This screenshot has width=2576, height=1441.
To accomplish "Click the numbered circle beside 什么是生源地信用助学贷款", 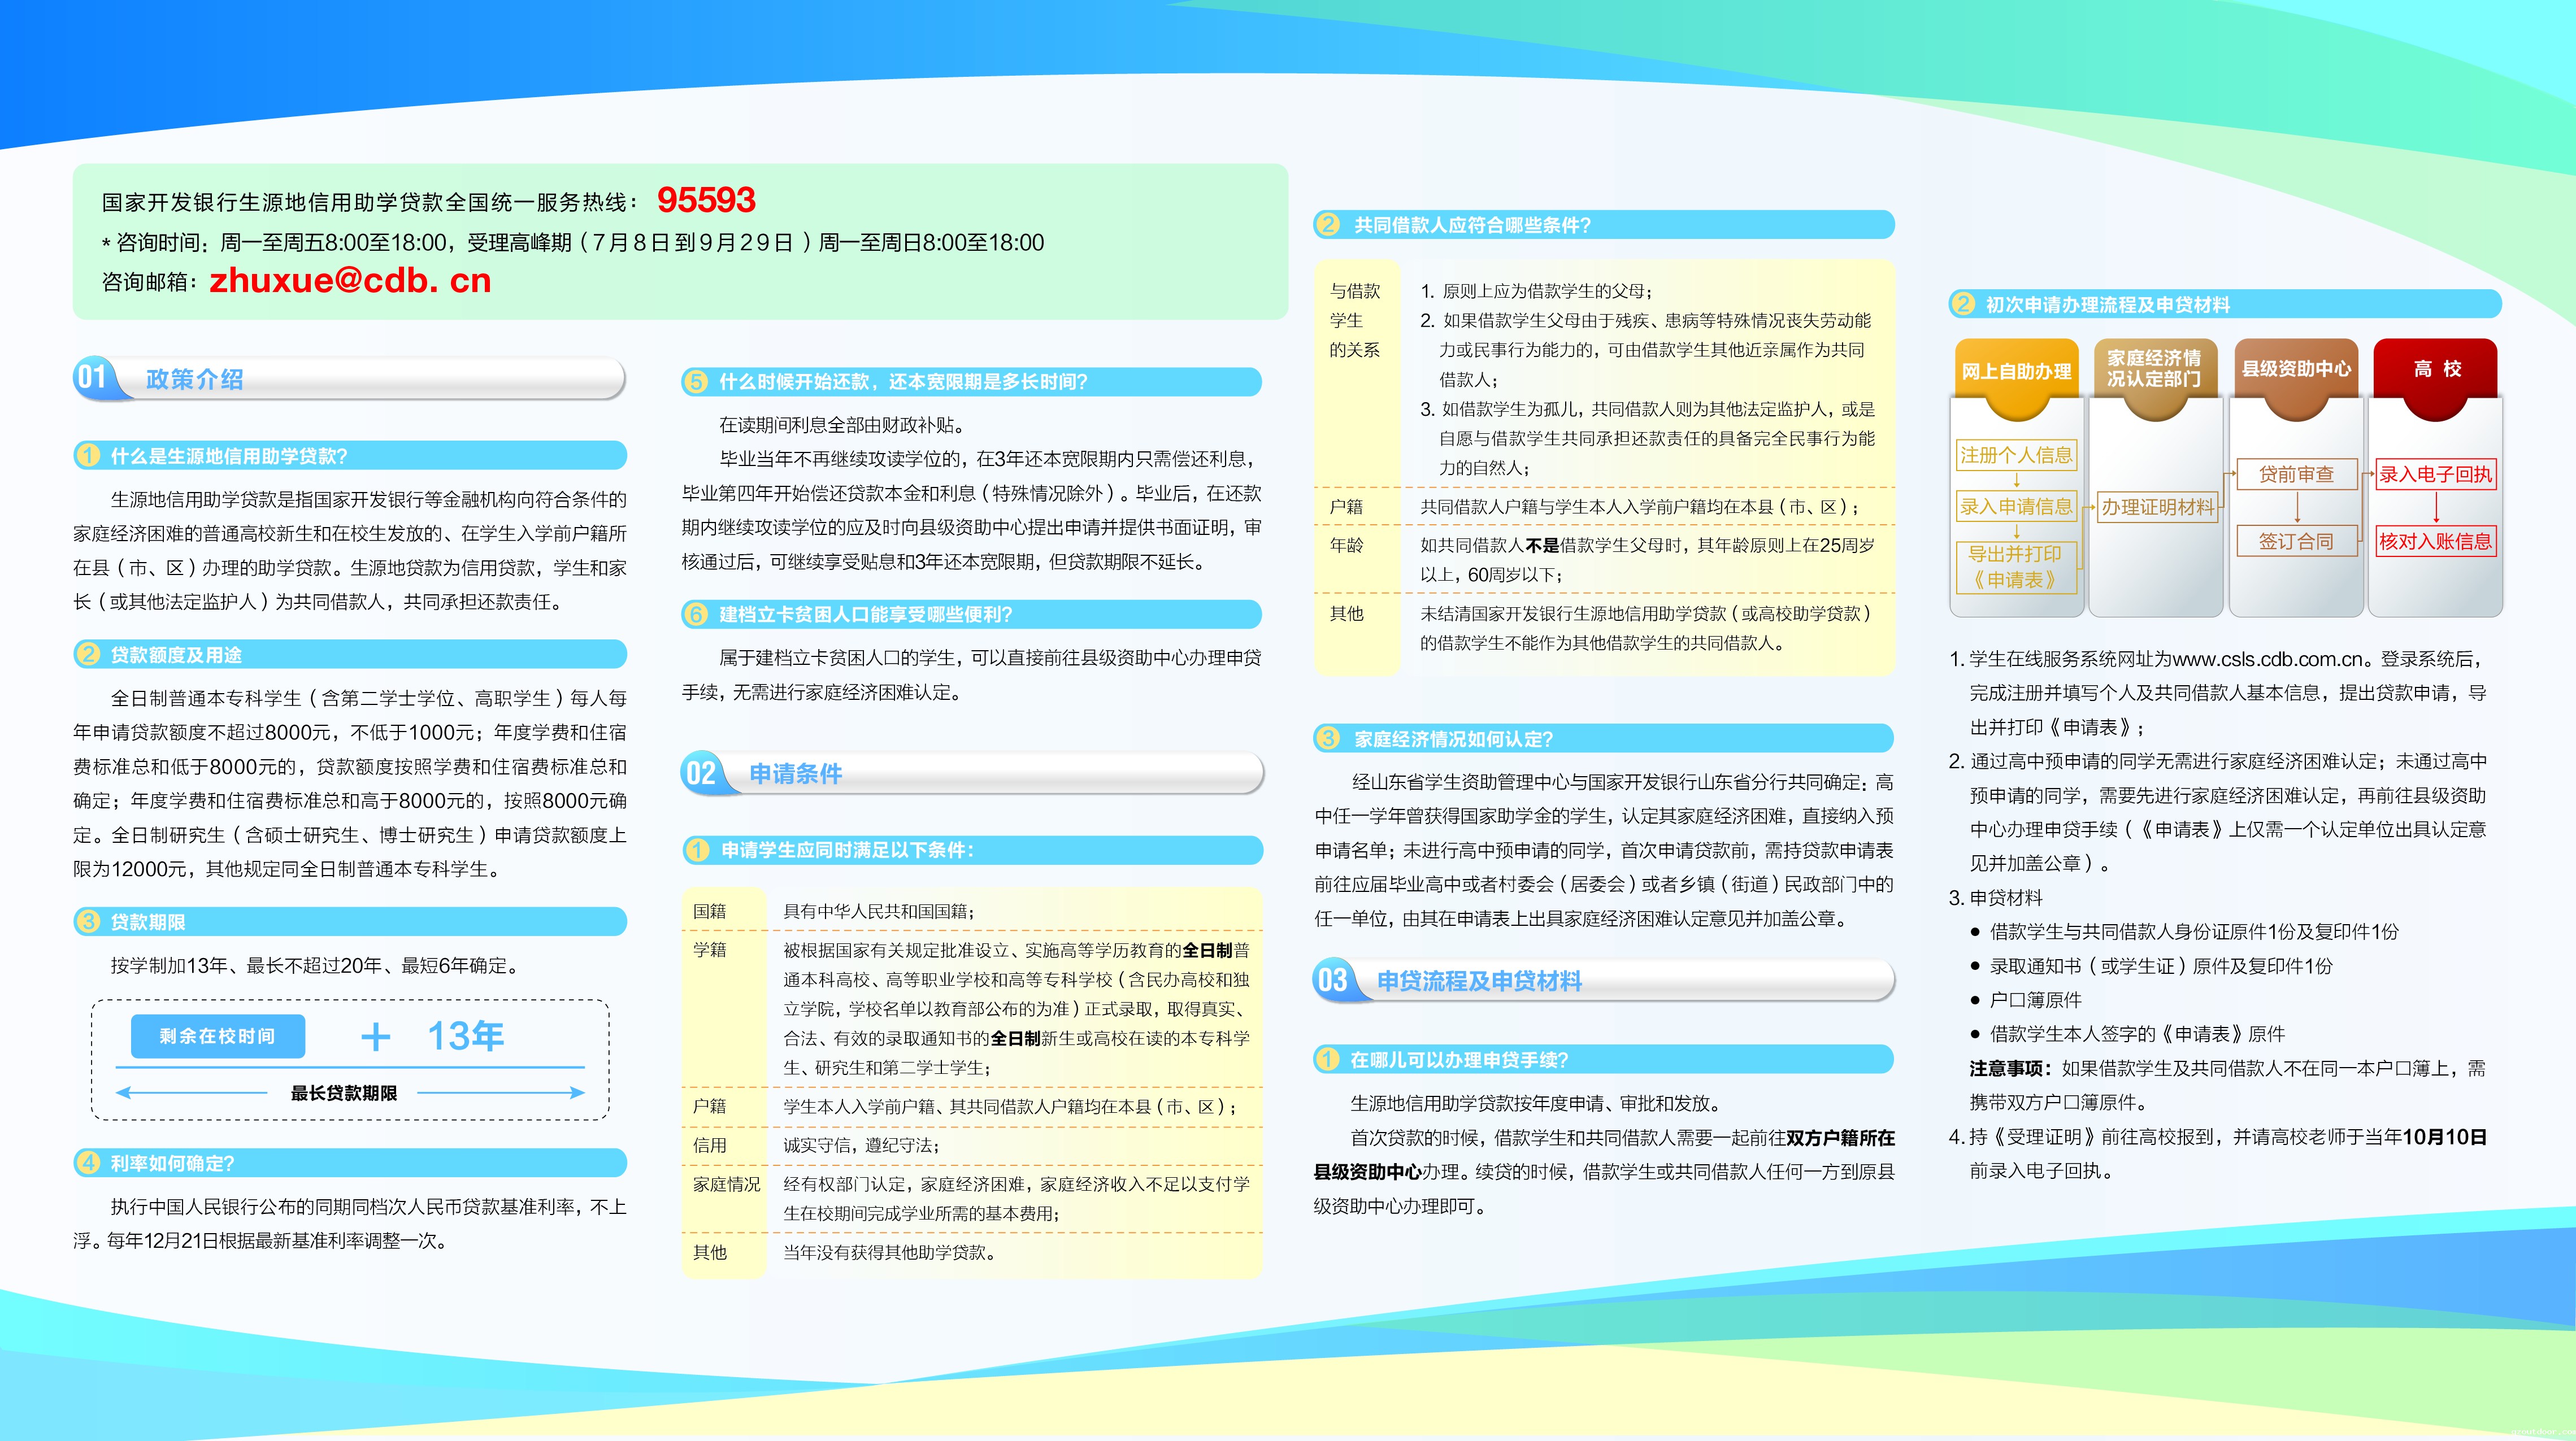I will pyautogui.click(x=89, y=456).
